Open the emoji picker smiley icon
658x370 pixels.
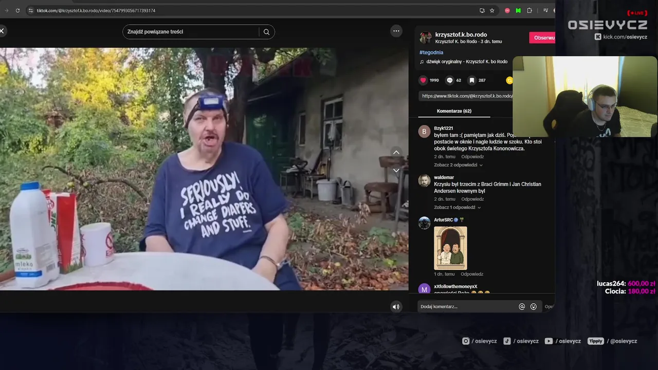[x=534, y=307]
